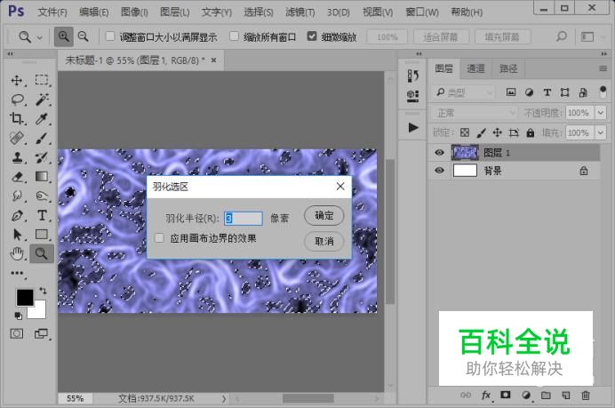Enable zoom all windows checkbox
615x408 pixels.
point(234,36)
